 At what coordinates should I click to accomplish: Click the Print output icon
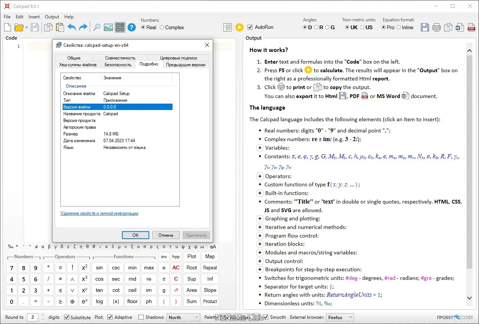click(436, 27)
